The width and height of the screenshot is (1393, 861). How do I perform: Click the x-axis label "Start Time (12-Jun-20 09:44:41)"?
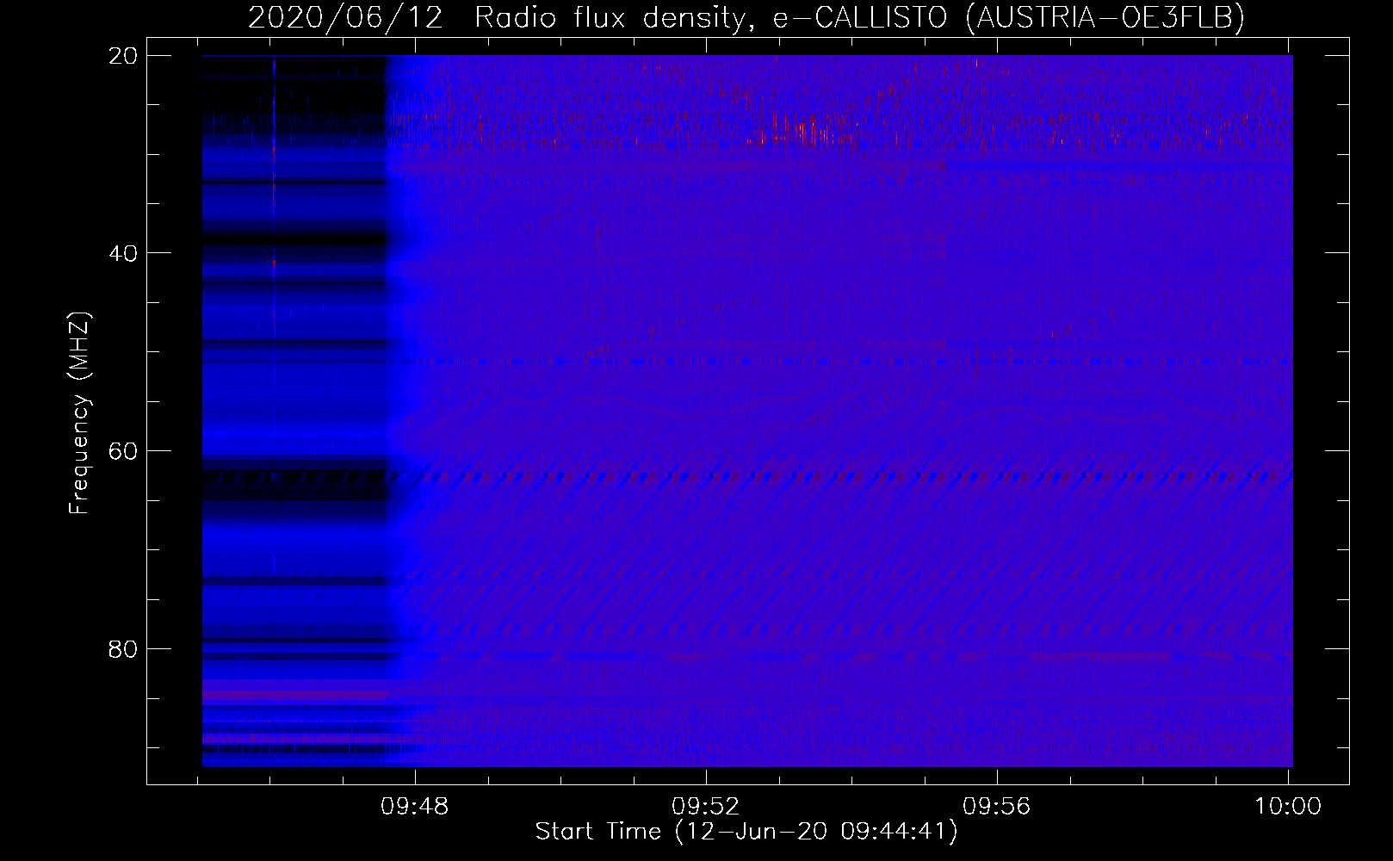pos(746,832)
